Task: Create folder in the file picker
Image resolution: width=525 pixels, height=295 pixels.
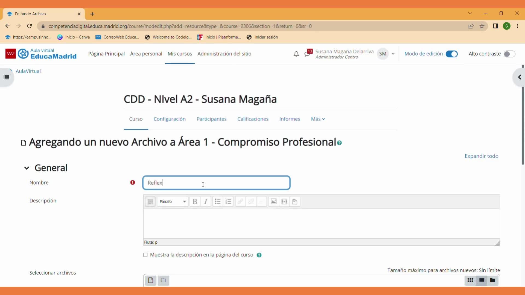Action: 164,280
